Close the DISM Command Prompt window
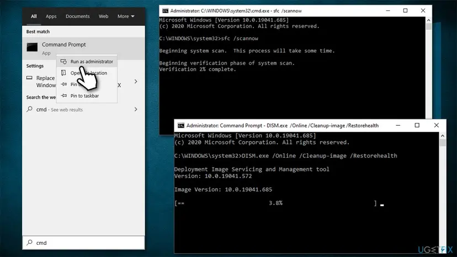Screen dimensions: 457x257 pos(437,125)
